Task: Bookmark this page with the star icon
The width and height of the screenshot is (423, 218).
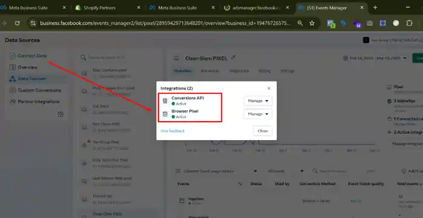Action: coord(312,23)
